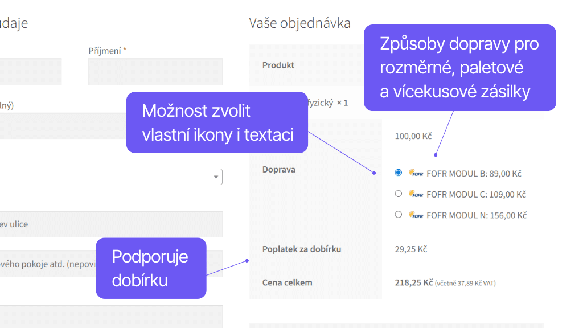This screenshot has height=328, width=583.
Task: Select the FOFR MODUL N shipping option
Action: [399, 215]
